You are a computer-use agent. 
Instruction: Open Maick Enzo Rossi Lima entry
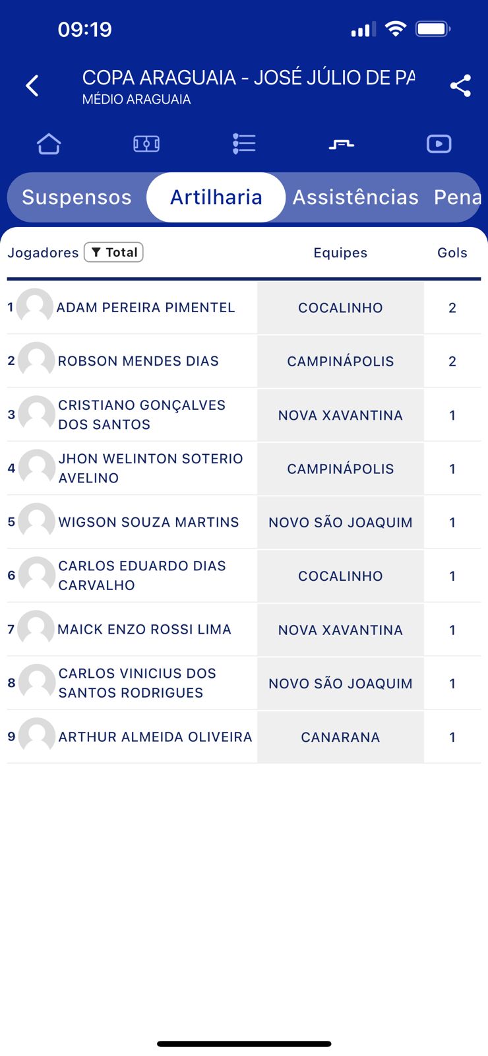(144, 630)
